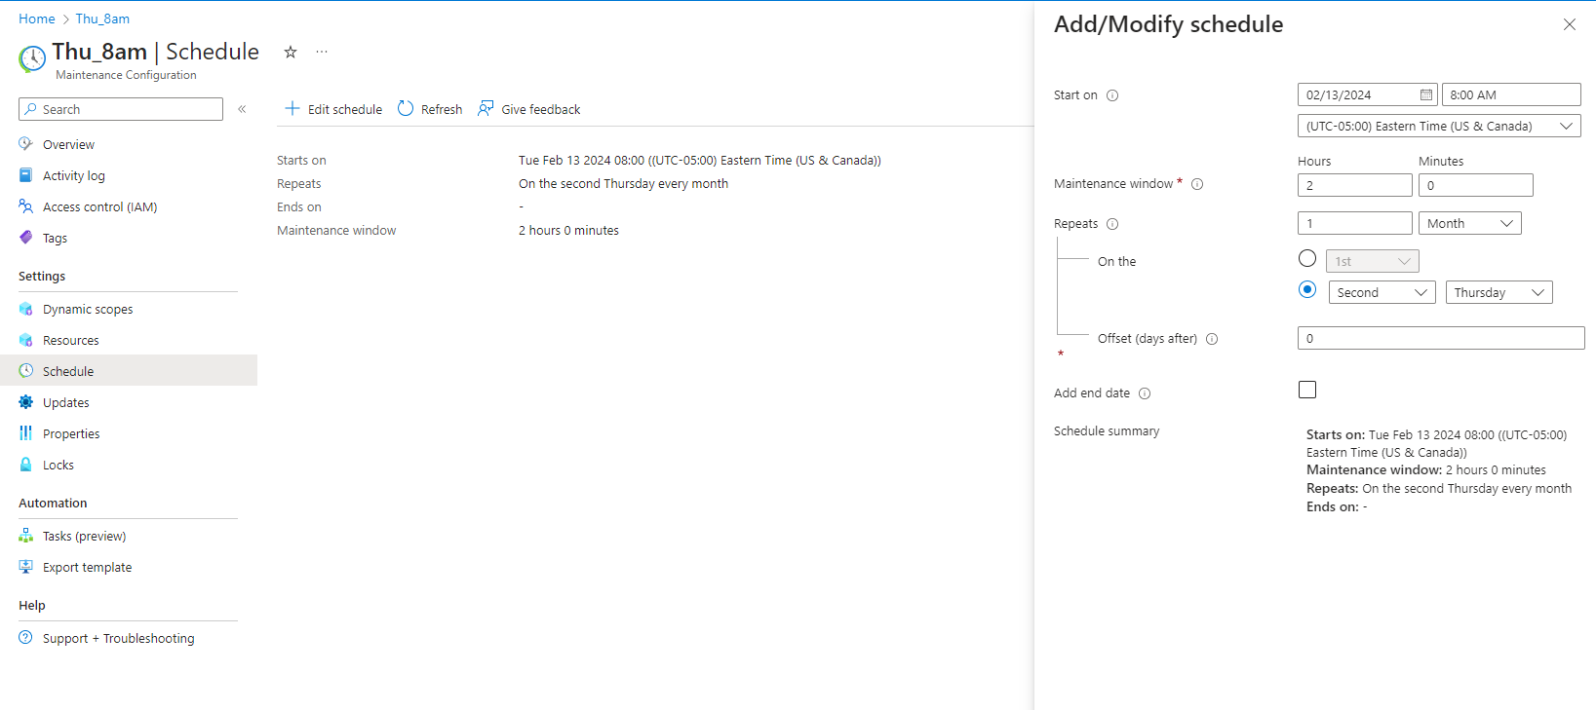
Task: Click the Repeats info icon
Action: 1112,224
